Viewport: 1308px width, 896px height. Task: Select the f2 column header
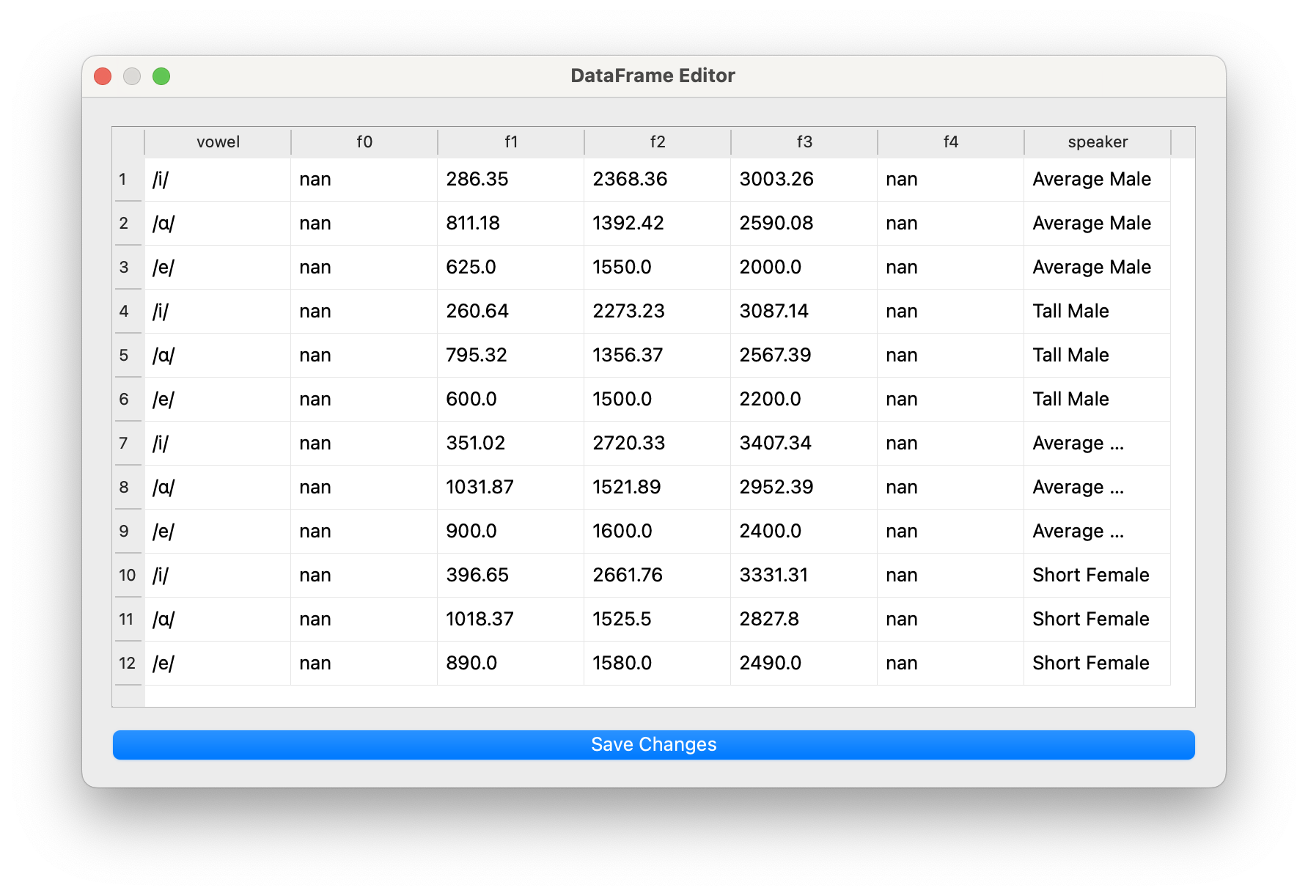tap(658, 142)
